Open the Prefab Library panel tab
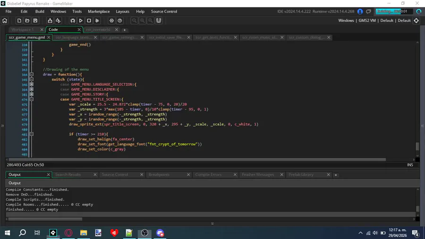Screen dimensions: 425x239 pos(301,174)
